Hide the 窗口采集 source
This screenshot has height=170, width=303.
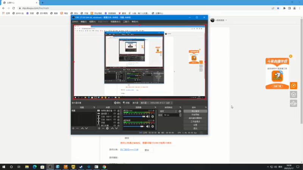[x=115, y=125]
